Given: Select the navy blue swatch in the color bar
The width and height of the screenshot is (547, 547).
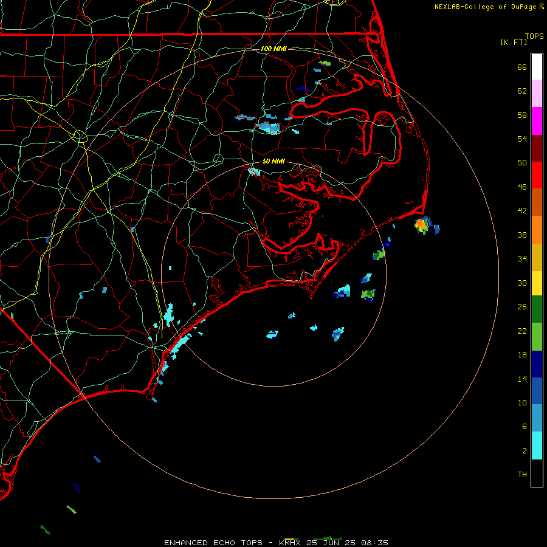Looking at the screenshot, I should (x=537, y=364).
